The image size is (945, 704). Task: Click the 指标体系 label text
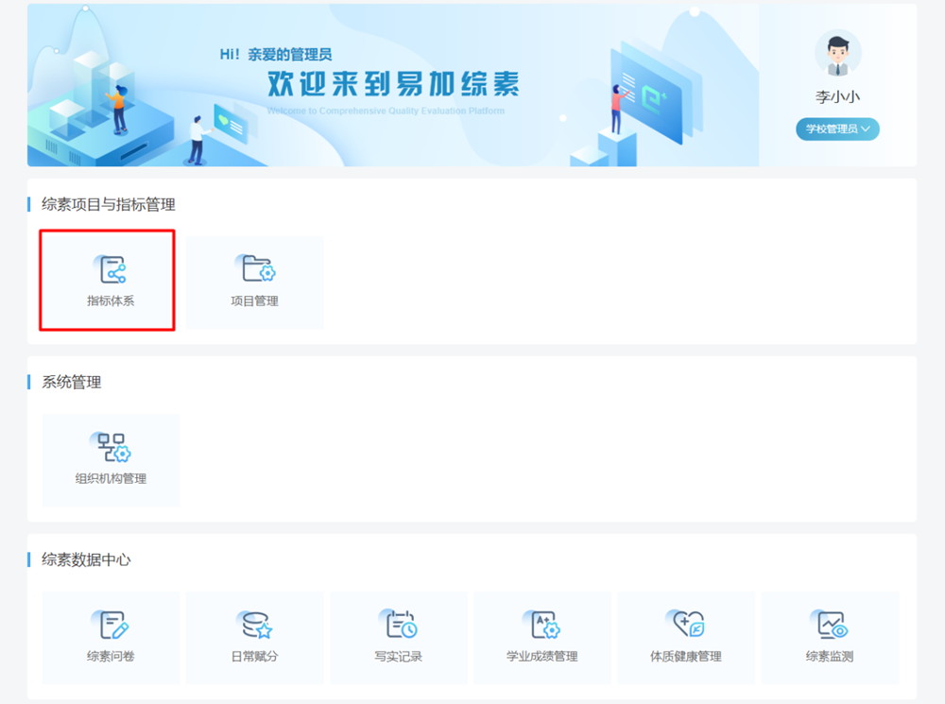(x=111, y=300)
